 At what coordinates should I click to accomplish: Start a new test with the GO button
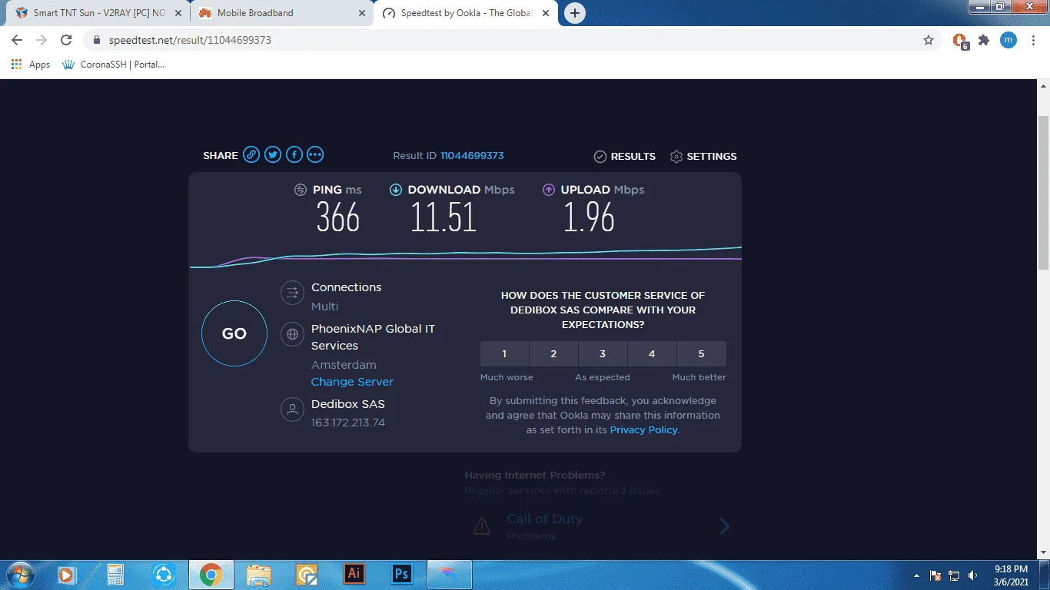(x=234, y=333)
